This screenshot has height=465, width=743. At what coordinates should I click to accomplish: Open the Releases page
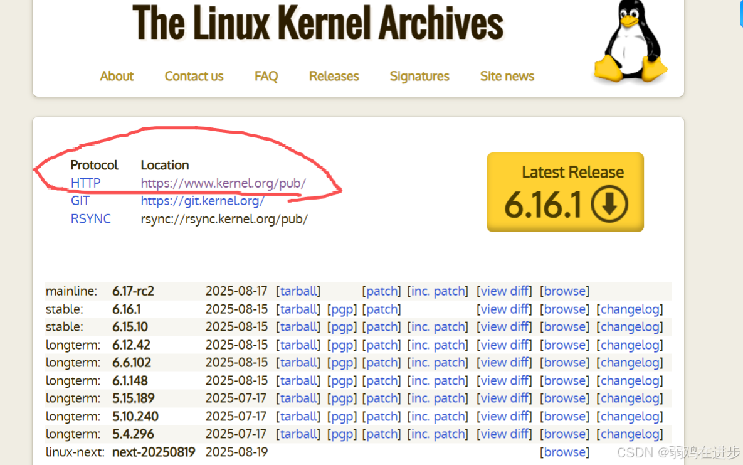334,76
